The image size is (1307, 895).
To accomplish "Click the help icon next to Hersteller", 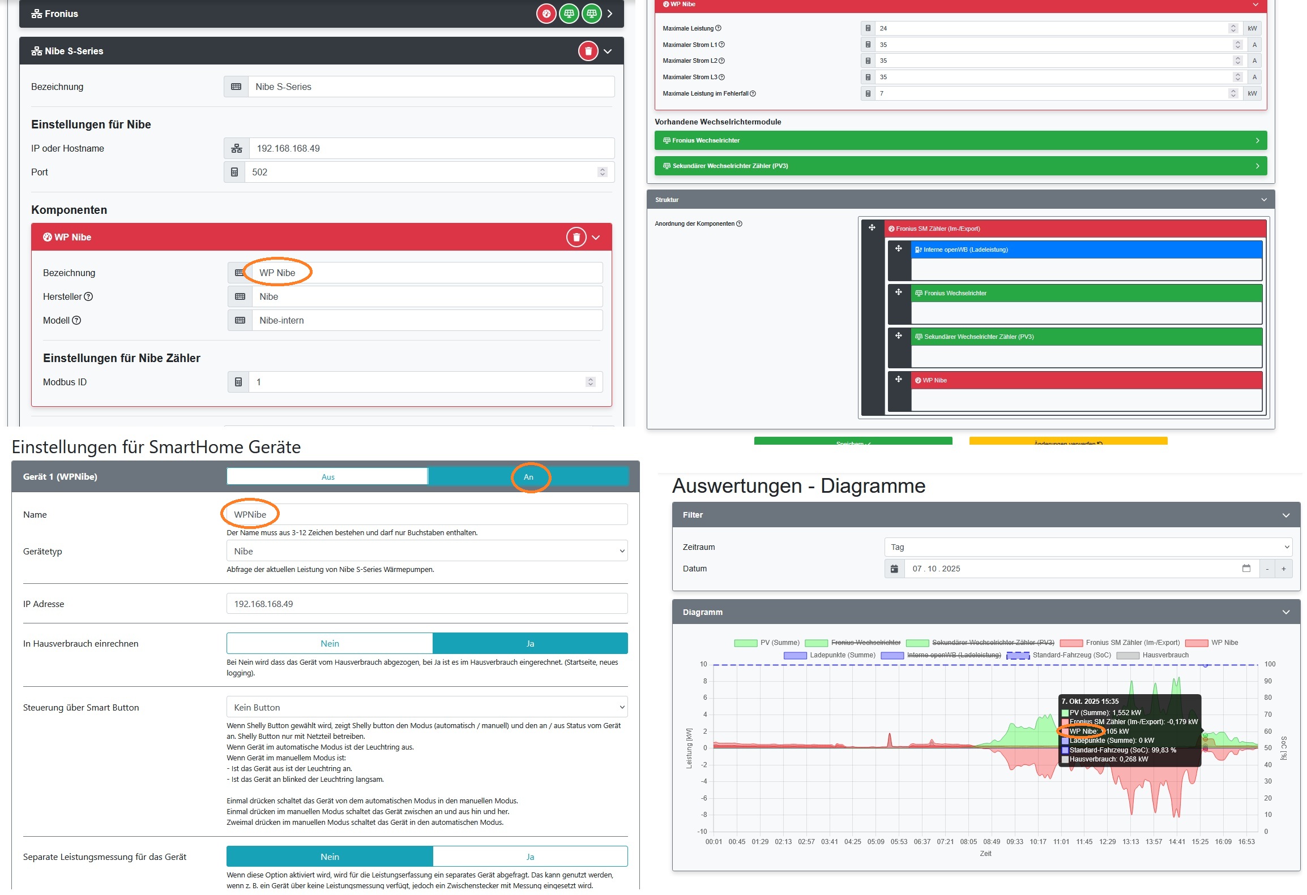I will 88,296.
